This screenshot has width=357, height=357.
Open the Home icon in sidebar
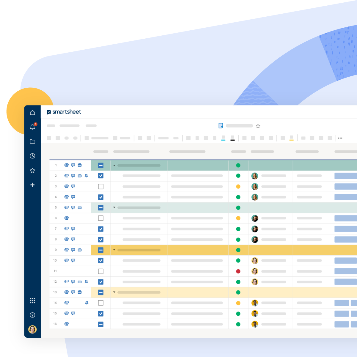[x=32, y=113]
